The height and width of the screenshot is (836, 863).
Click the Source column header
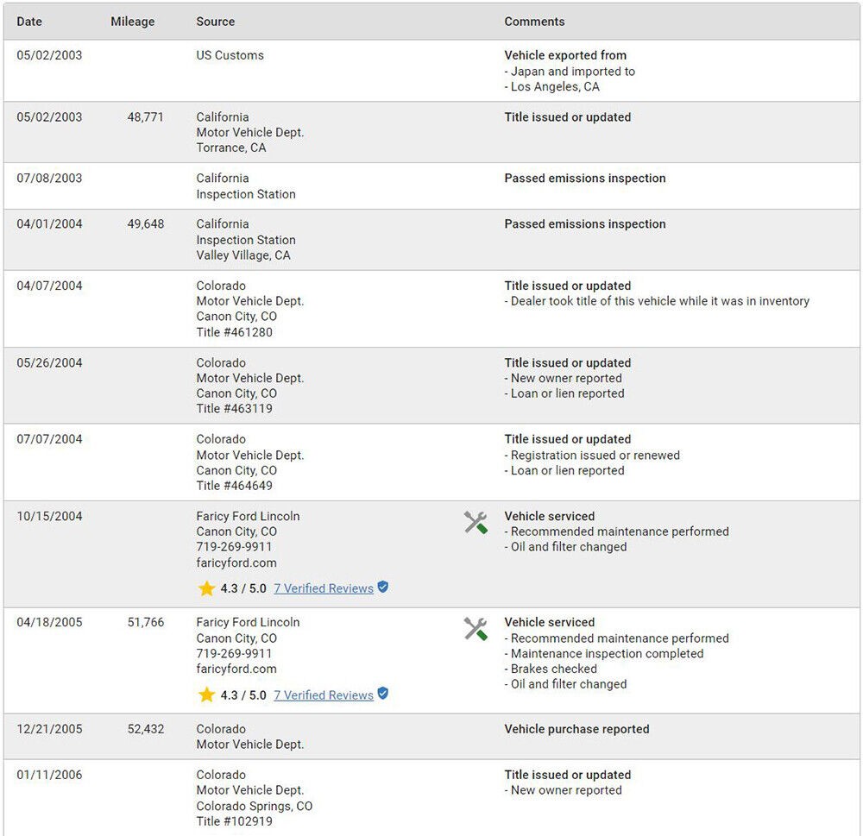pyautogui.click(x=216, y=22)
